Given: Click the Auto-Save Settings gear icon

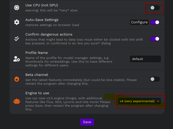Looking at the screenshot, I should pyautogui.click(x=17, y=22).
